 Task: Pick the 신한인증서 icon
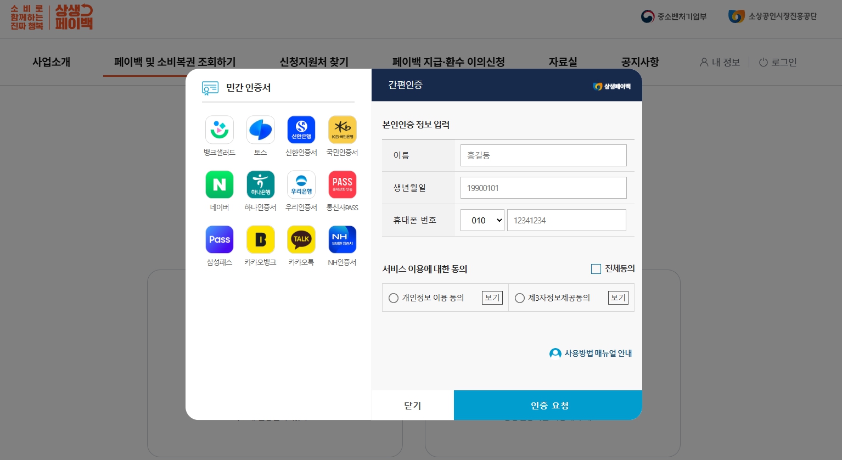301,130
